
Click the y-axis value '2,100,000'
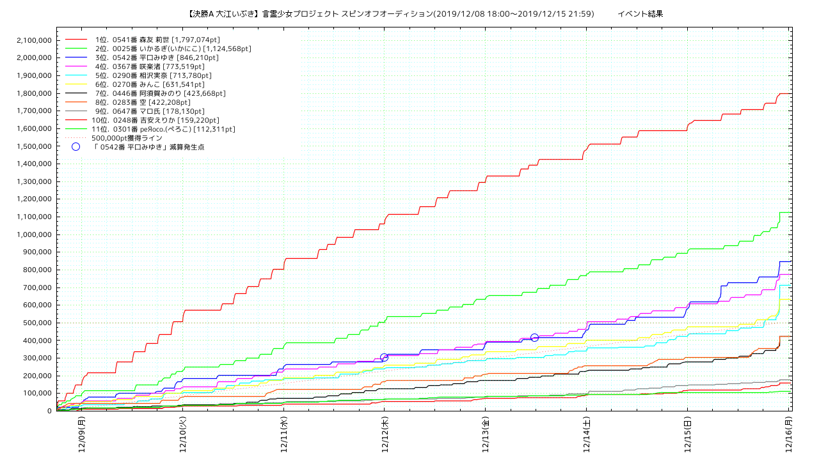tap(33, 40)
